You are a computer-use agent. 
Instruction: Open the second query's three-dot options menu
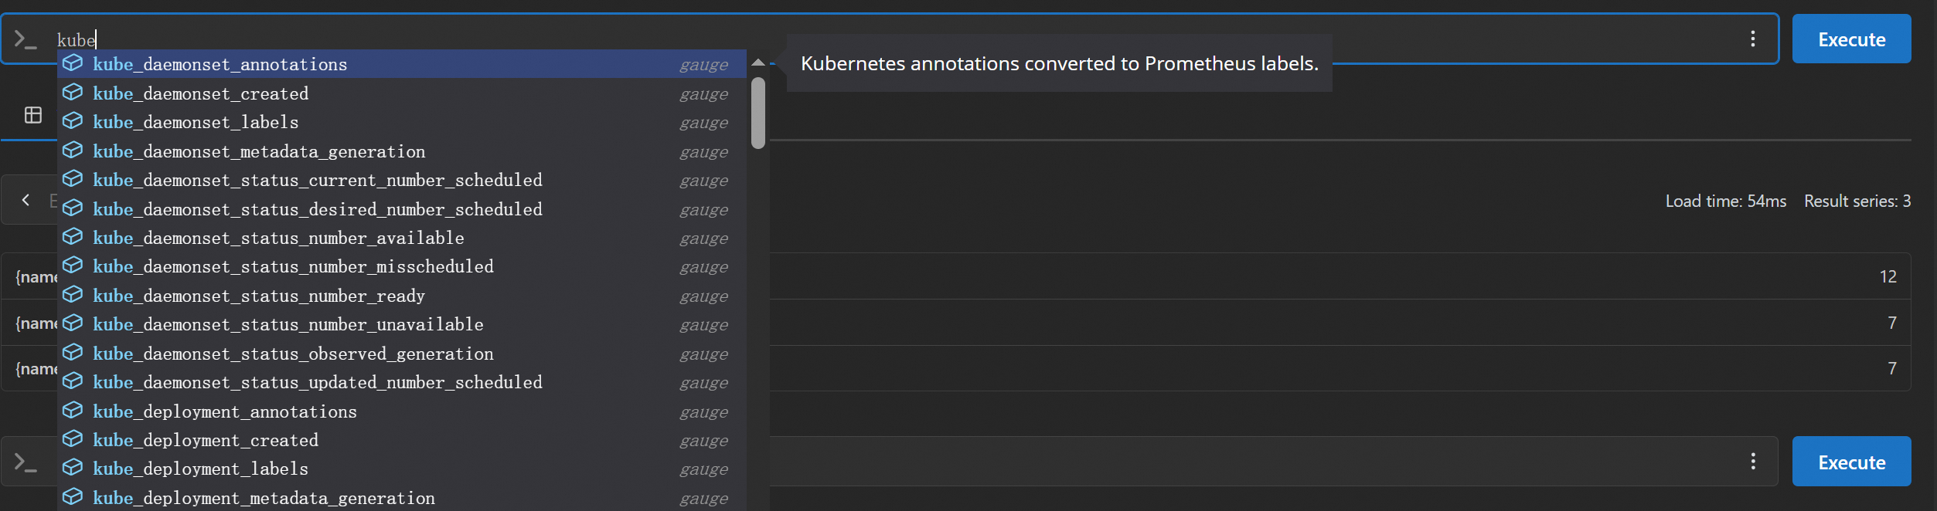1752,461
